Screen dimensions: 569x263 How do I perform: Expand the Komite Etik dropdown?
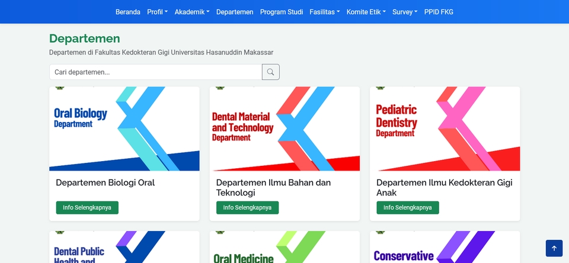pos(366,12)
